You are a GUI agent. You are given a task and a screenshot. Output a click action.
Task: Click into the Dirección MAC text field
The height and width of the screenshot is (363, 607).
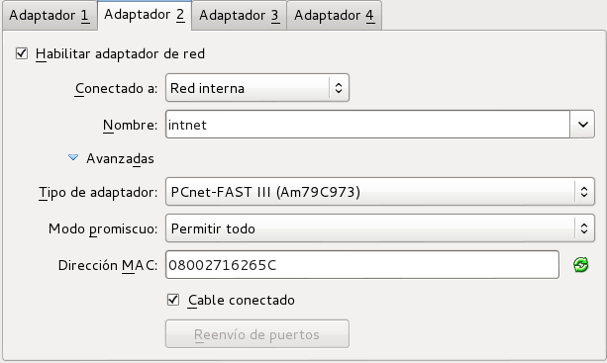(x=362, y=265)
